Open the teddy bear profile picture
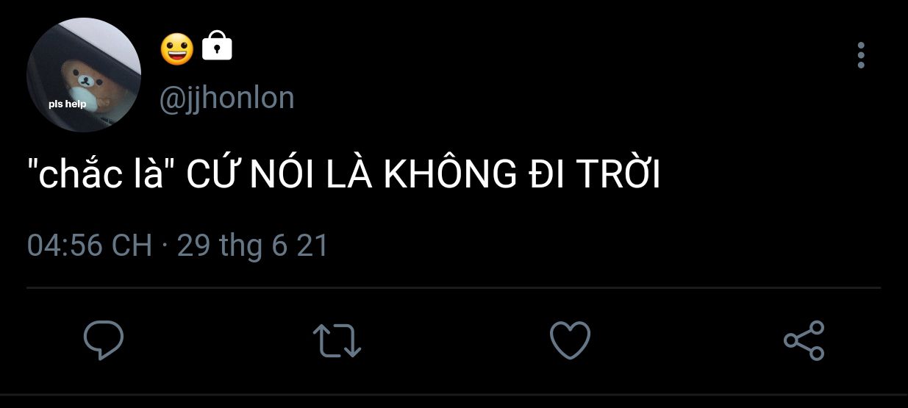The image size is (908, 408). click(x=84, y=75)
